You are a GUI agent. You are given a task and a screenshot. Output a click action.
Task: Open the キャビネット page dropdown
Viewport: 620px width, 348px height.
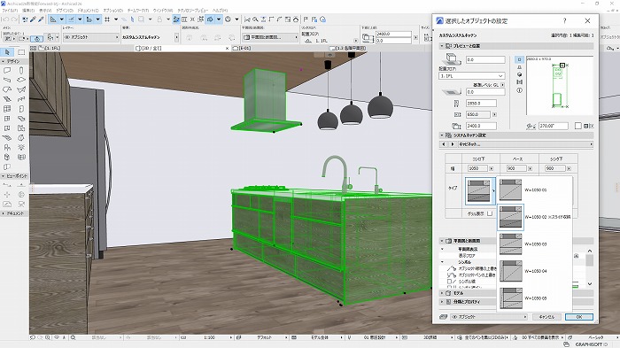coord(525,144)
